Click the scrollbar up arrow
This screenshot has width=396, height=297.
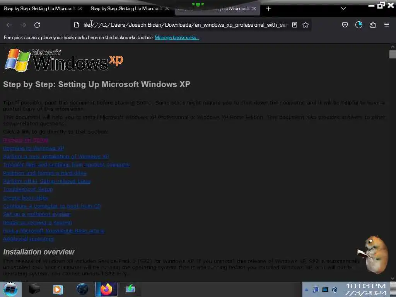(393, 47)
